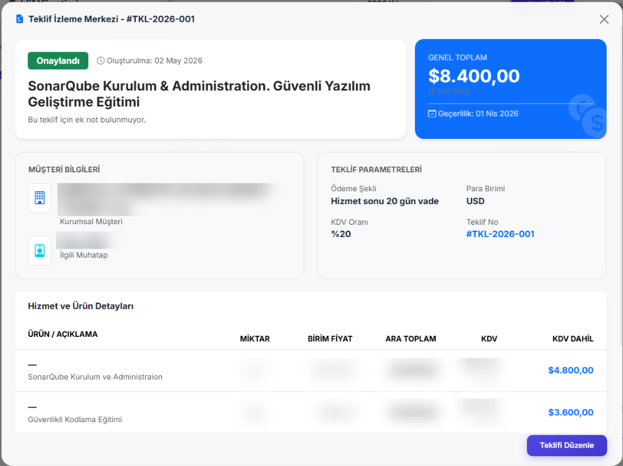Click the ÜRÜN / AÇIKLAMA column header
The height and width of the screenshot is (466, 623).
(x=63, y=334)
